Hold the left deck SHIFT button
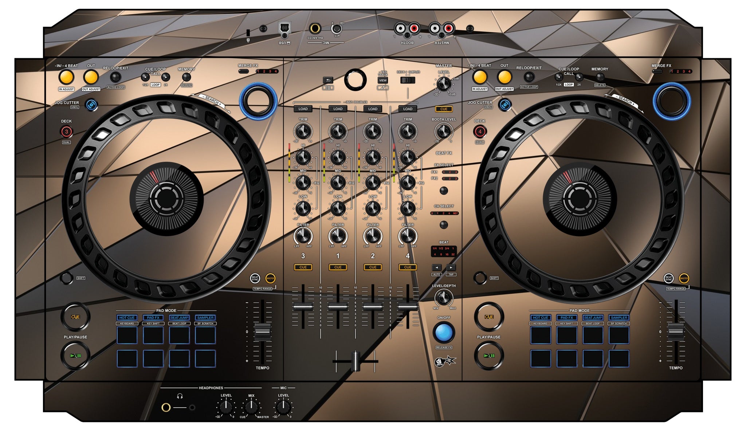Screen dimensions: 746x431 [66, 278]
